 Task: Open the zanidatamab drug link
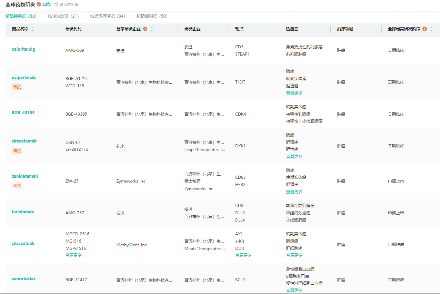point(25,176)
